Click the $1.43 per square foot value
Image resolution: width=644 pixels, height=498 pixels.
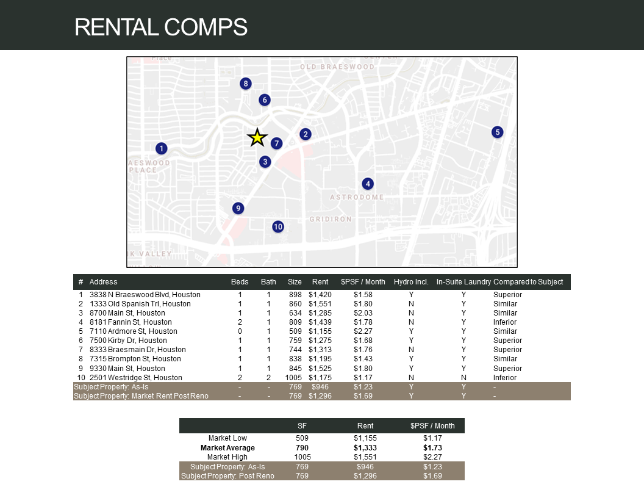pyautogui.click(x=363, y=358)
